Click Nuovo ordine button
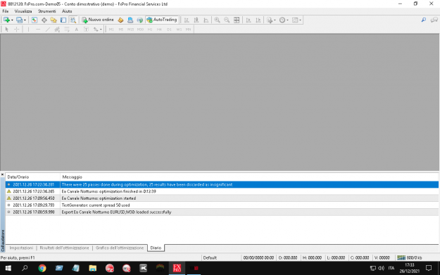Image resolution: width=440 pixels, height=275 pixels. coord(98,20)
